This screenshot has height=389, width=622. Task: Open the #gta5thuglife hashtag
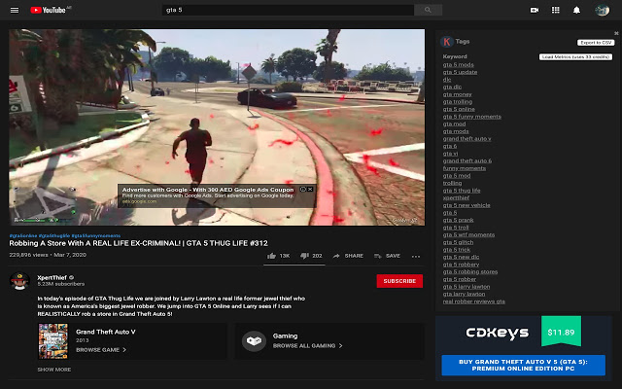(54, 235)
